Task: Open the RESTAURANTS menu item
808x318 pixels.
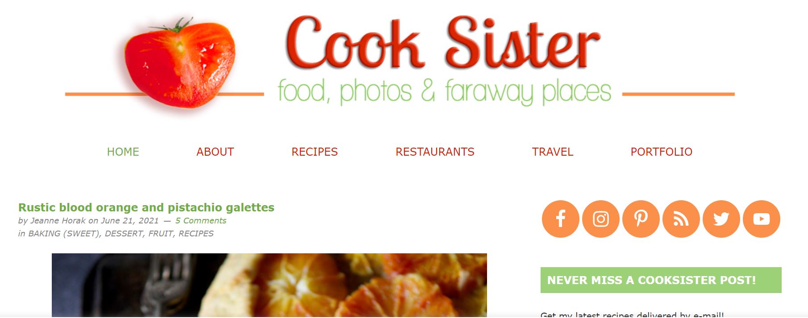Action: click(x=435, y=152)
